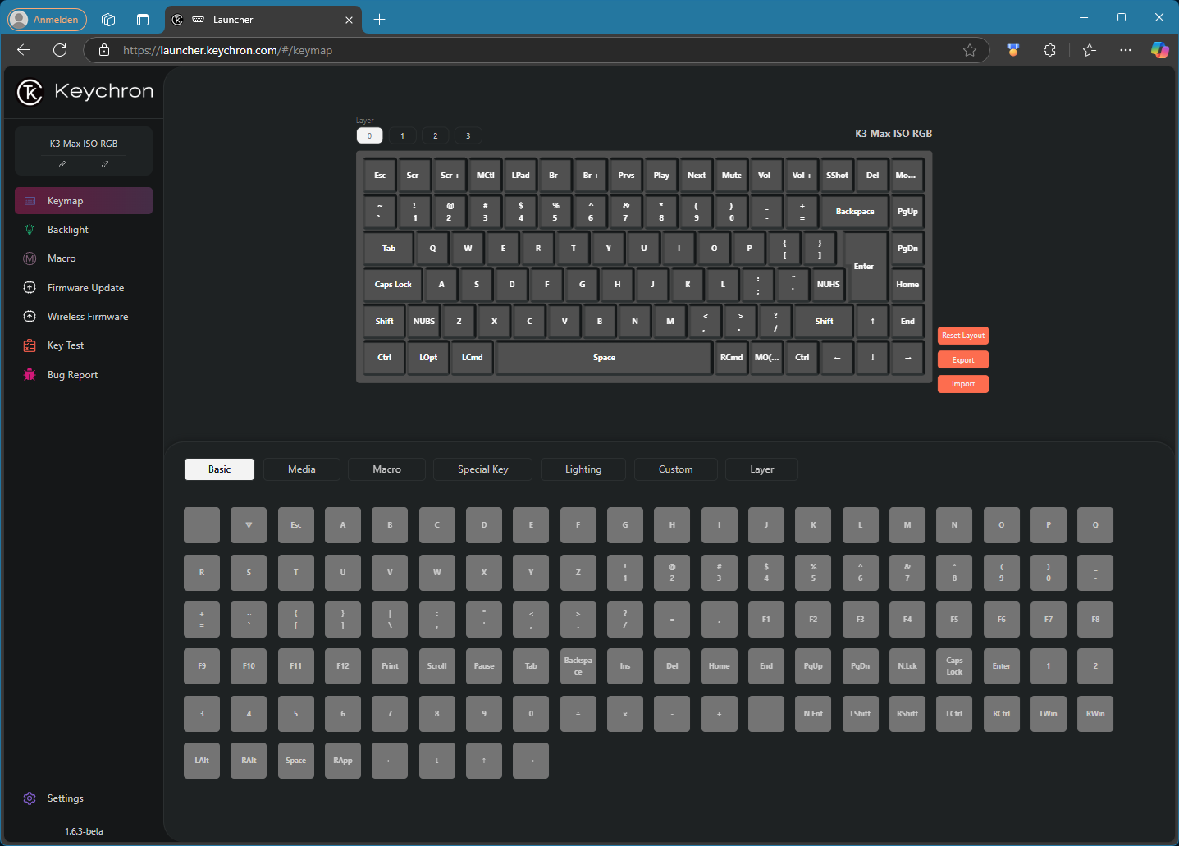Open the browser Workspaces icon
Image resolution: width=1179 pixels, height=846 pixels.
(x=108, y=20)
